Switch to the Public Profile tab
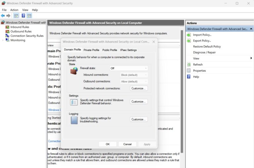The image size is (254, 168). point(110,50)
